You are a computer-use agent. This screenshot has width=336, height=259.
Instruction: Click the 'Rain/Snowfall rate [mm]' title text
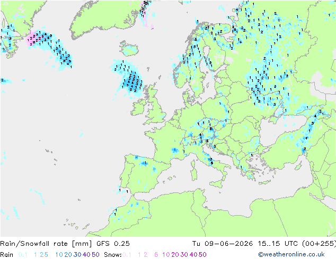click(46, 244)
